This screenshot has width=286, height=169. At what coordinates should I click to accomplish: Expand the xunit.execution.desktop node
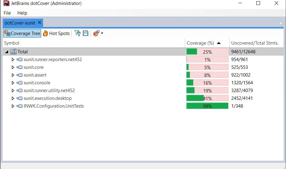click(13, 98)
